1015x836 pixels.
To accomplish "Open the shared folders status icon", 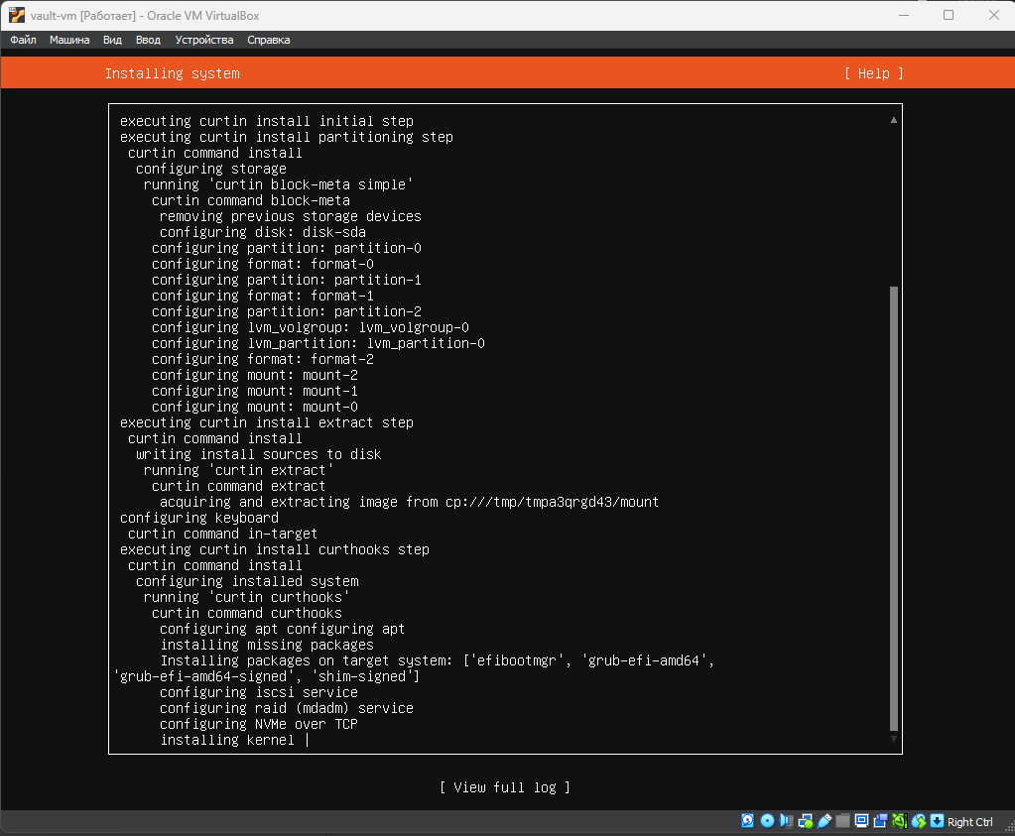I will coord(842,821).
